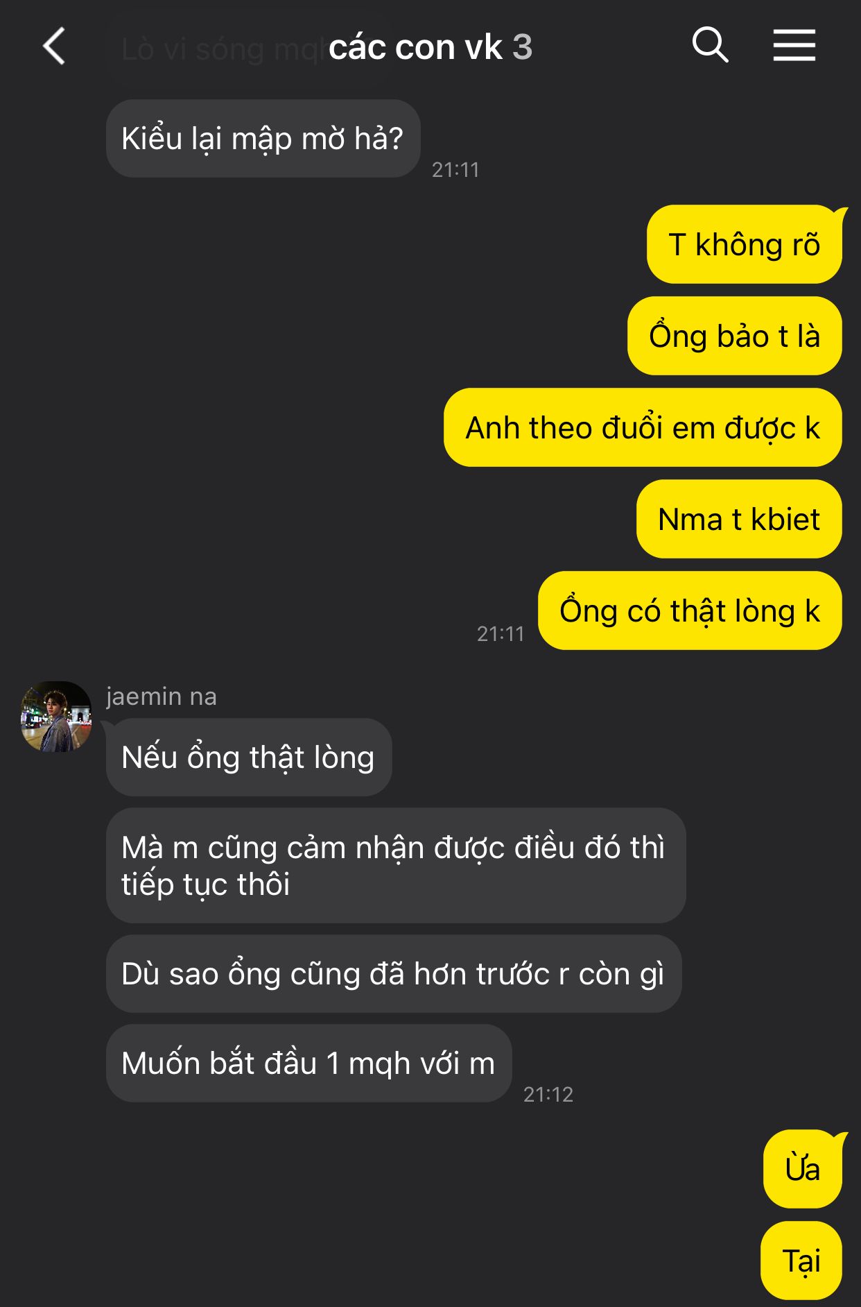Tap the "Ổng có thật lòng k" bubble
The height and width of the screenshot is (1307, 861).
coord(690,610)
